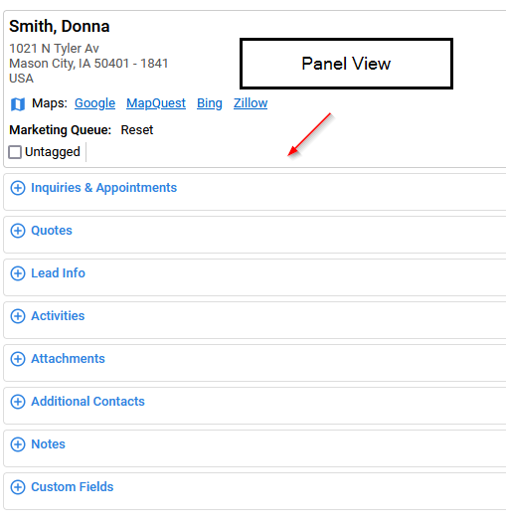This screenshot has width=506, height=525.
Task: Click the blue map icon beside Maps
Action: point(18,104)
